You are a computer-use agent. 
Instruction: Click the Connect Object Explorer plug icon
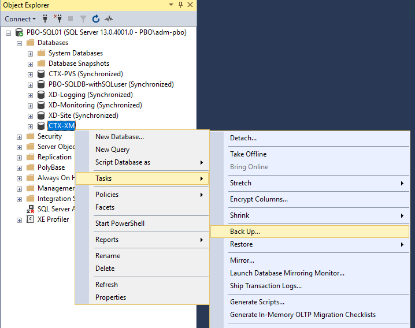[x=45, y=19]
